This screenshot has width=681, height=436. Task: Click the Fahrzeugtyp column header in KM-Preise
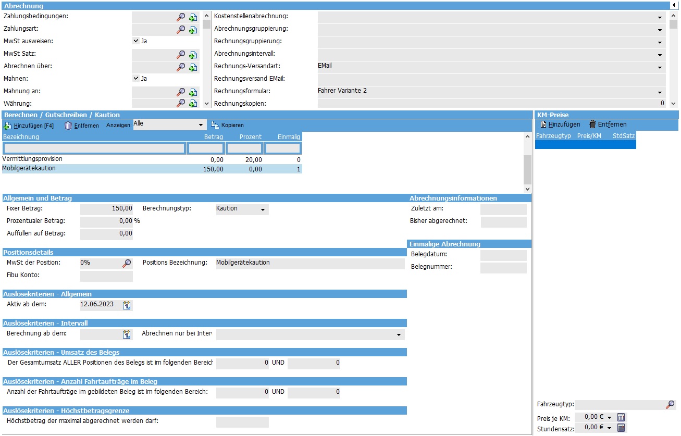553,136
